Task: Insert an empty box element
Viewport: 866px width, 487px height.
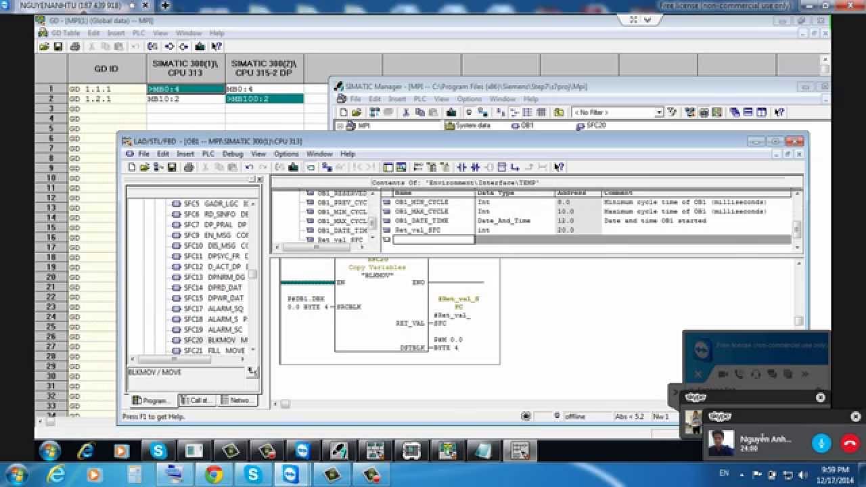Action: [x=503, y=167]
